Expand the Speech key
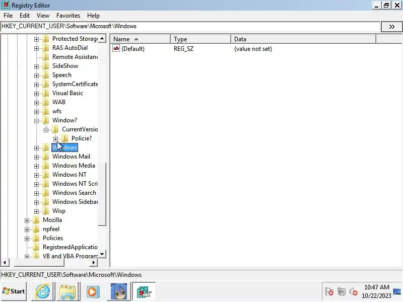403x302 pixels. point(36,75)
